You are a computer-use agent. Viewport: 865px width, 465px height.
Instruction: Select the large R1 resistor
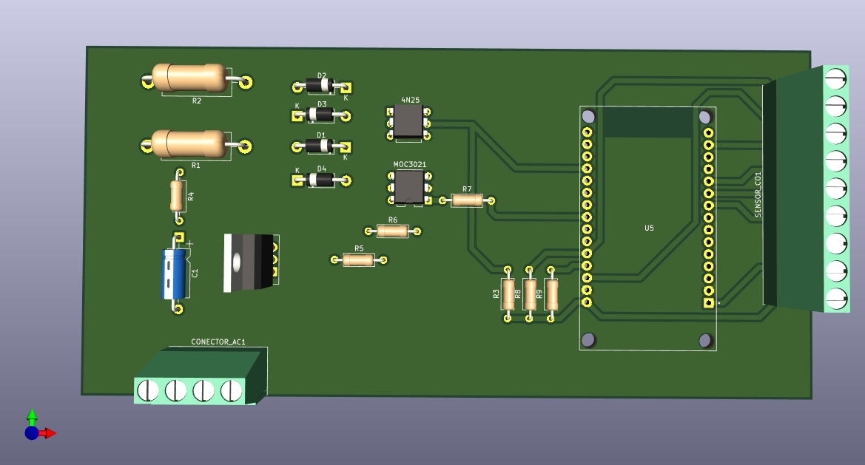coord(189,143)
